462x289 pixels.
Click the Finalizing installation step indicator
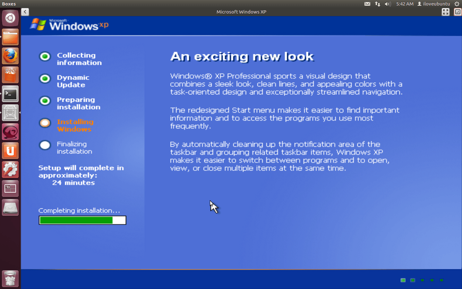[x=45, y=145]
